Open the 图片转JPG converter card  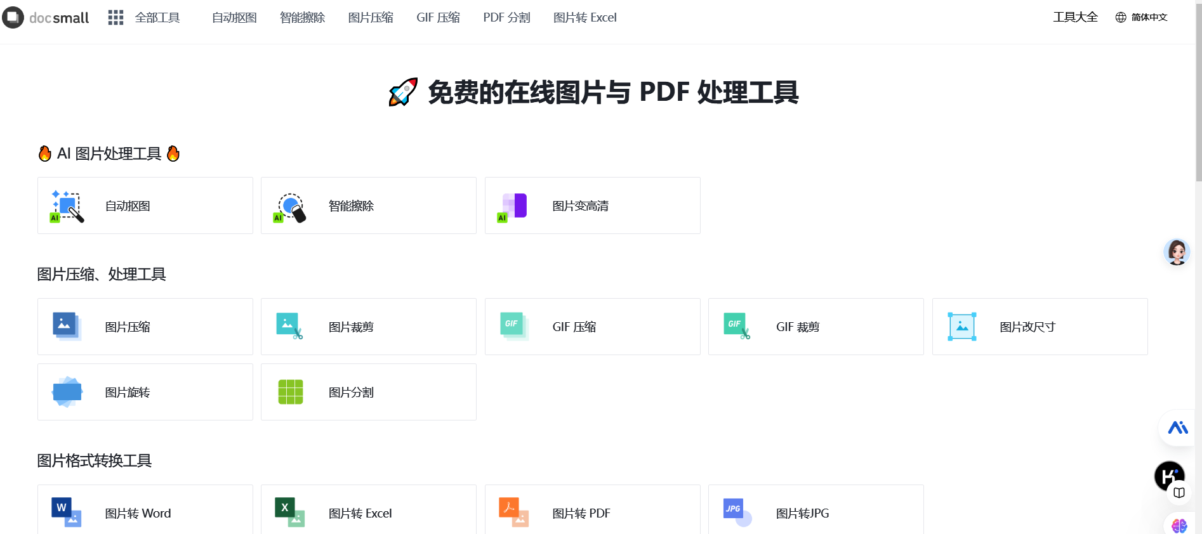point(816,512)
